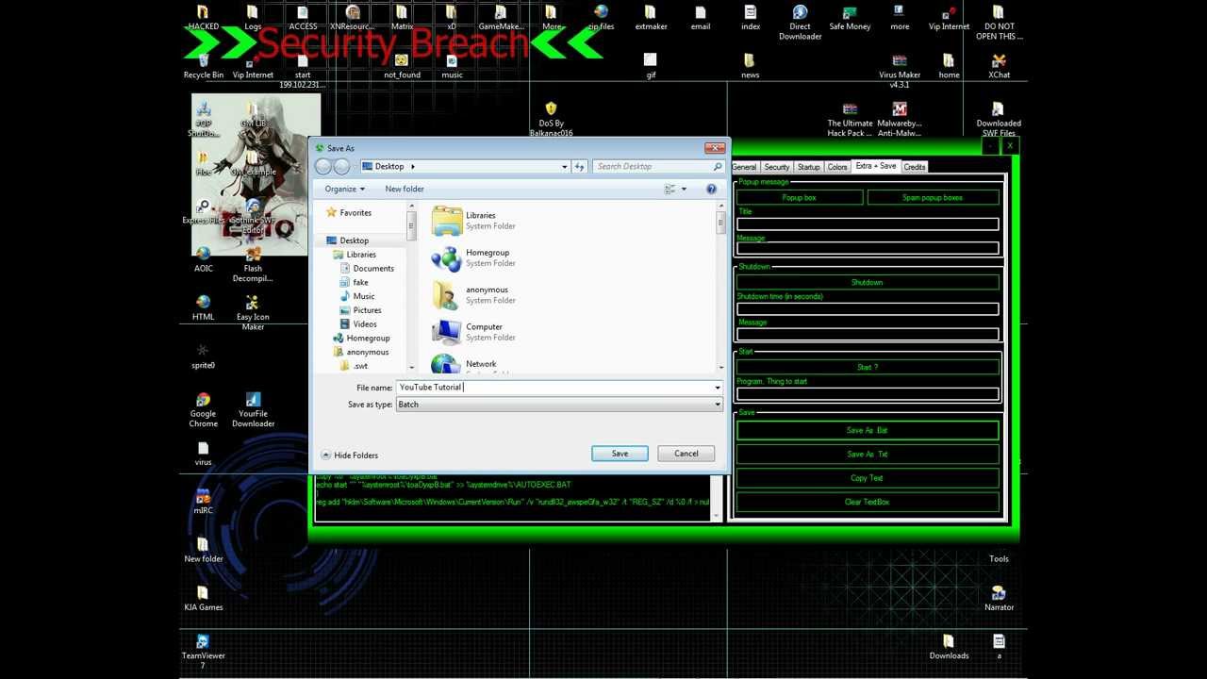Image resolution: width=1207 pixels, height=679 pixels.
Task: Click the Popup box button
Action: tap(800, 197)
